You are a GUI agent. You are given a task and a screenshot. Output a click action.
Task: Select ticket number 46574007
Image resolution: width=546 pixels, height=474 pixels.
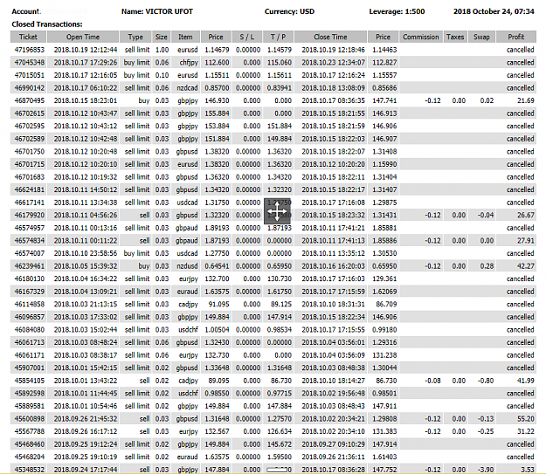tap(30, 253)
